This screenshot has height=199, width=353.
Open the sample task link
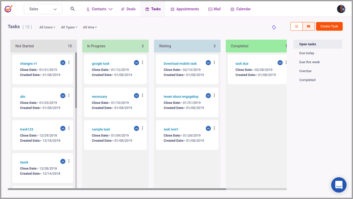coord(101,129)
